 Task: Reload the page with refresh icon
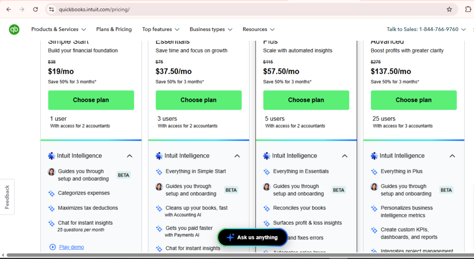(35, 9)
